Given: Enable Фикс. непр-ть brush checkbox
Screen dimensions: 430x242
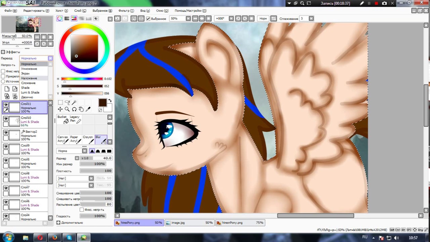Looking at the screenshot, I should coord(82,210).
